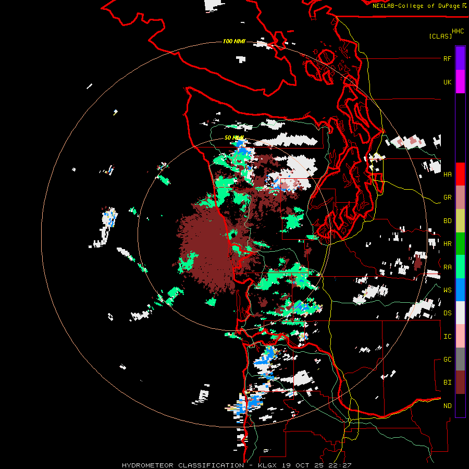Click the BI legend label
Image resolution: width=469 pixels, height=469 pixels.
(x=447, y=382)
